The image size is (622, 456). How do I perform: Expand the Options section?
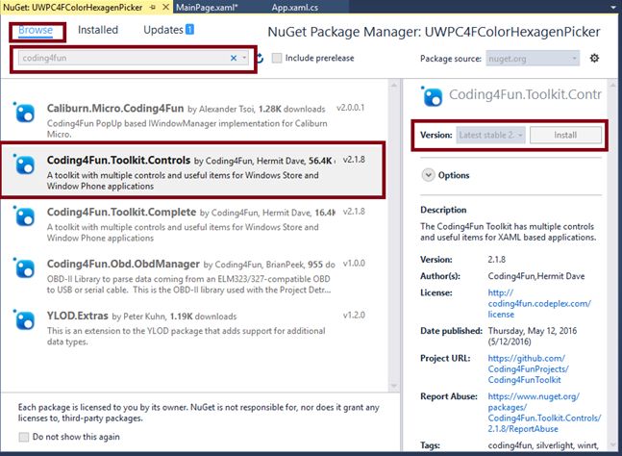coord(429,175)
